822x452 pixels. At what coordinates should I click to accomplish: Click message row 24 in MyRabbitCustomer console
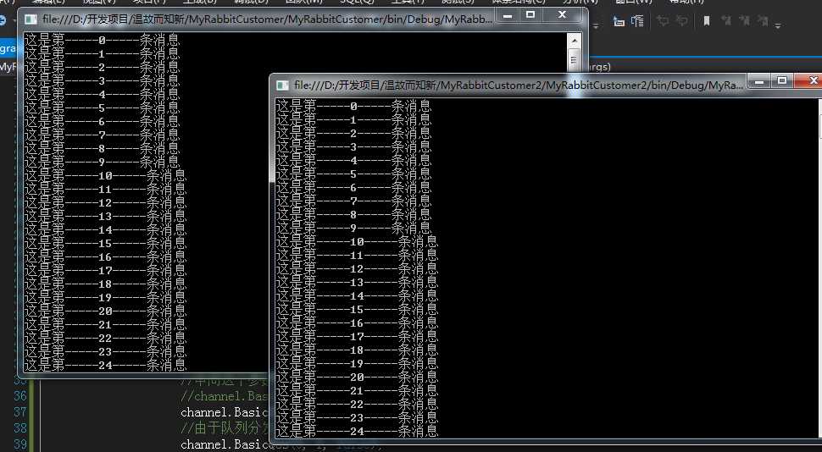click(105, 365)
